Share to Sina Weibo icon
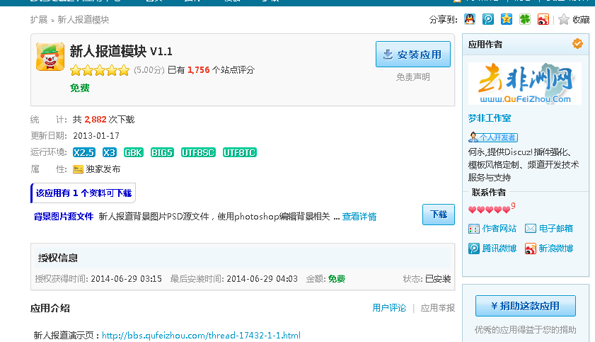The image size is (595, 342). coord(543,19)
